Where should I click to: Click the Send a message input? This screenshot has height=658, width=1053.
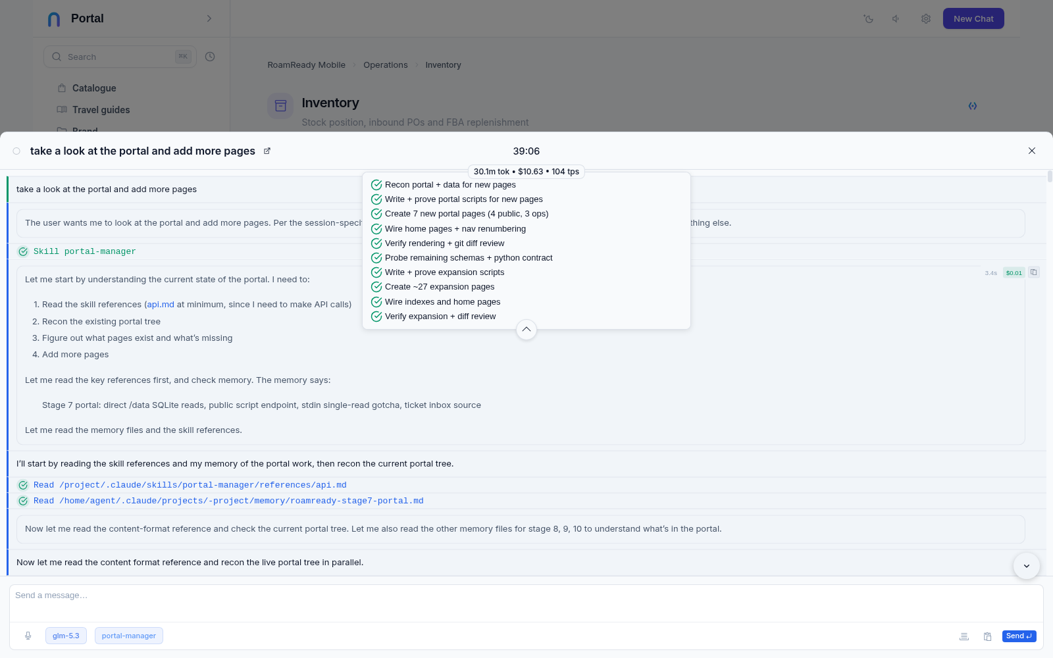(x=526, y=603)
